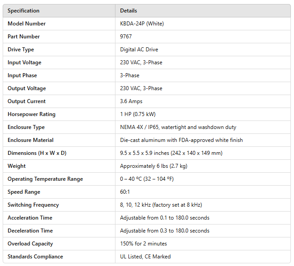Click the Specification column header
The height and width of the screenshot is (266, 294).
(x=23, y=11)
